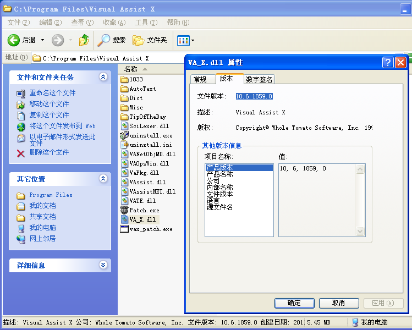This screenshot has height=330, width=412.
Task: Open the 收藏(A) menu
Action: point(114,23)
